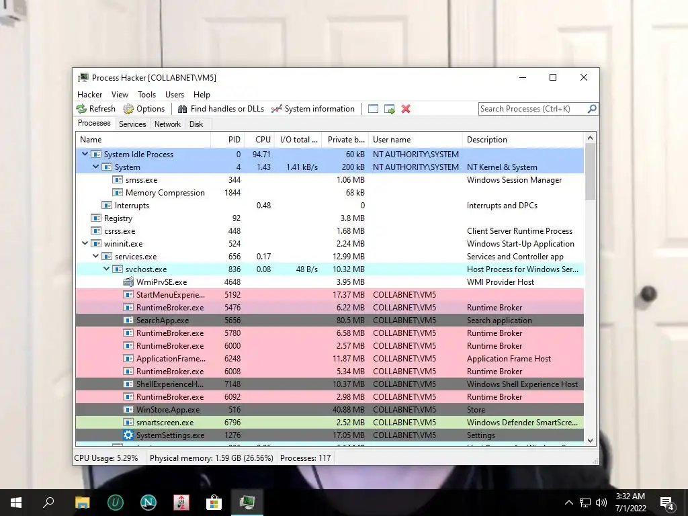Click the smartscreen.exe process icon
This screenshot has height=516, width=688.
pos(128,423)
